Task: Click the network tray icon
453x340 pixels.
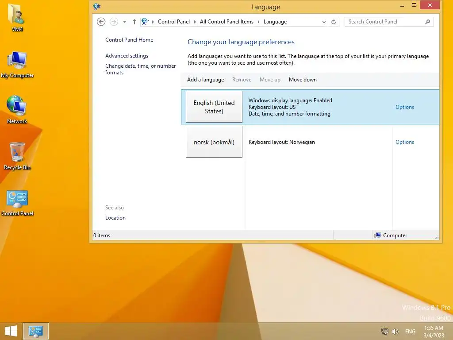Action: (x=384, y=331)
